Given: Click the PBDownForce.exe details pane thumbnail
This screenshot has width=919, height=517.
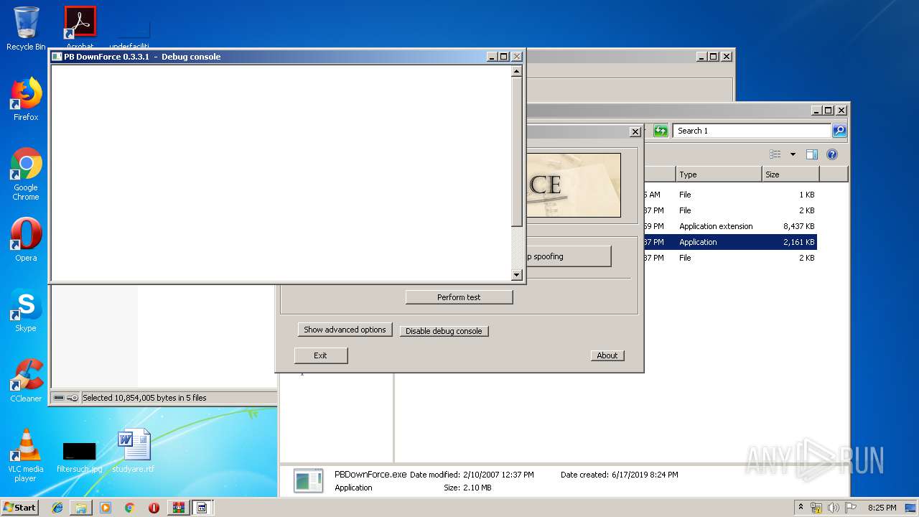Looking at the screenshot, I should (309, 481).
